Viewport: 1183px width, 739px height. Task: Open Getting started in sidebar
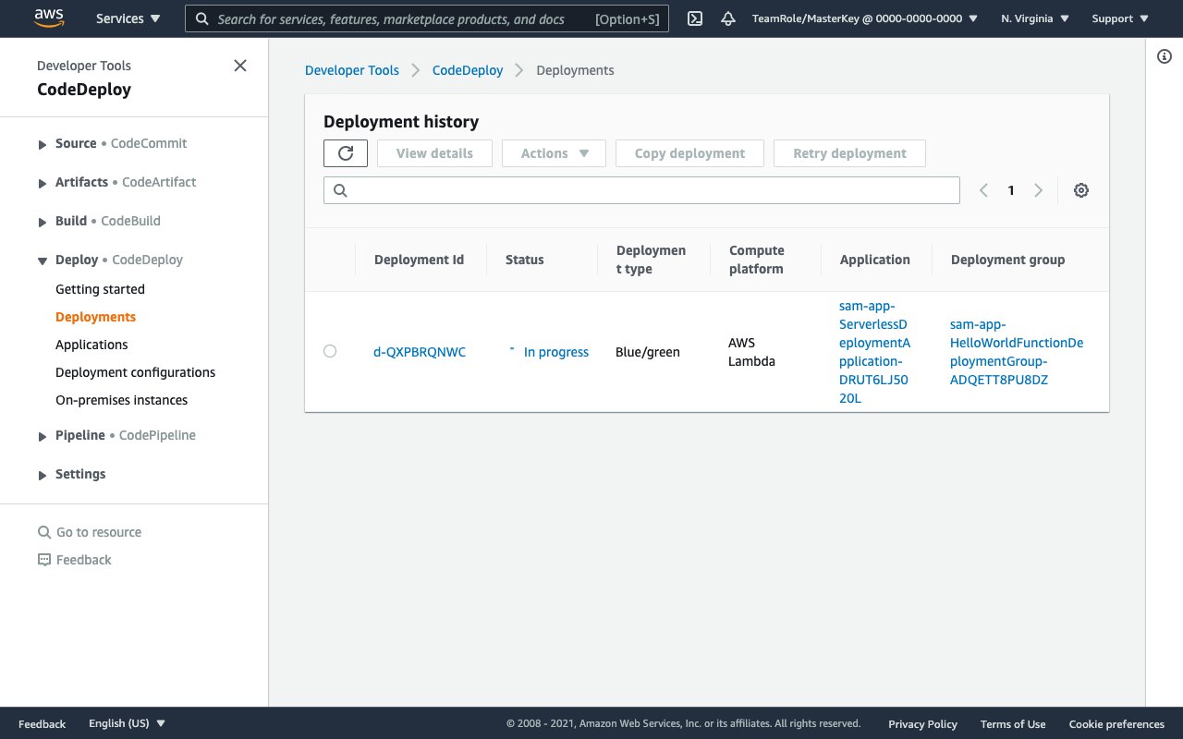[x=100, y=289]
